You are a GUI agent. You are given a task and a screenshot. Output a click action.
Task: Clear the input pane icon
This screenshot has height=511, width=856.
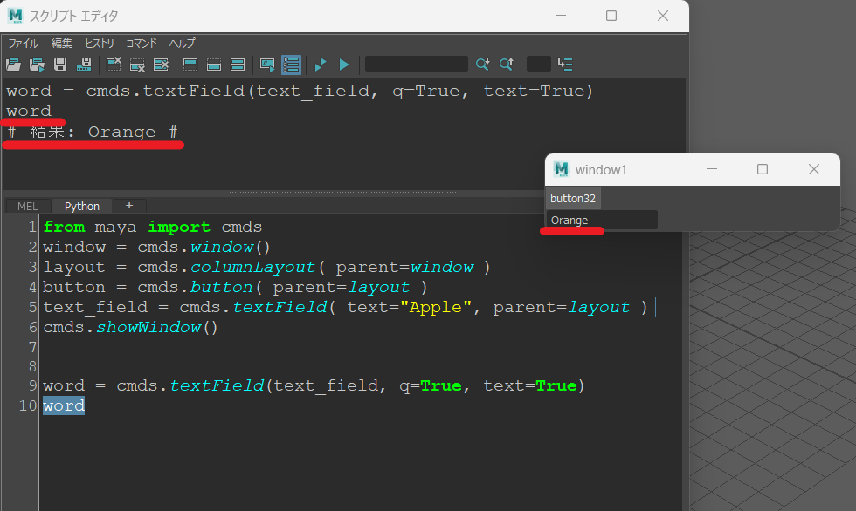pyautogui.click(x=137, y=64)
